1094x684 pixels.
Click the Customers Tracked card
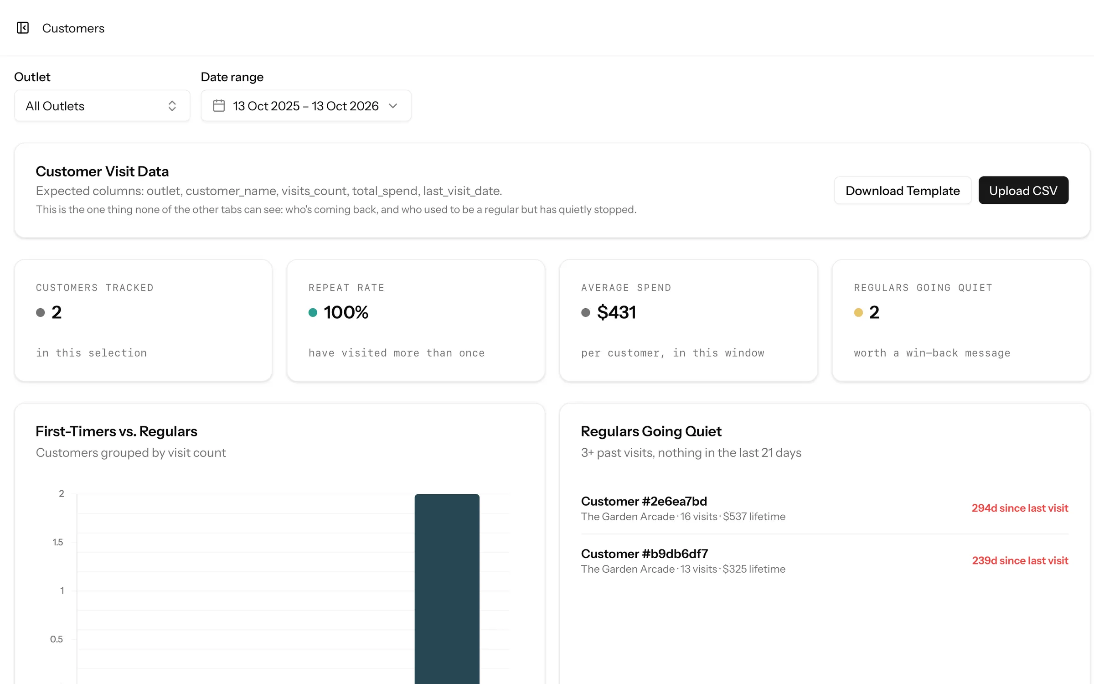pyautogui.click(x=144, y=321)
